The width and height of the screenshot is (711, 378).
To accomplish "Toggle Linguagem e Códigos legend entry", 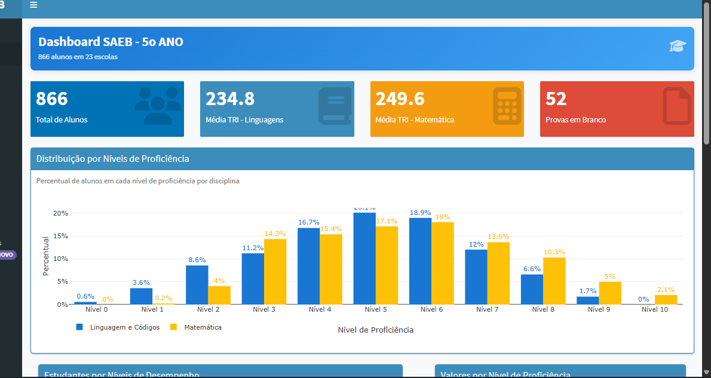I will (118, 327).
